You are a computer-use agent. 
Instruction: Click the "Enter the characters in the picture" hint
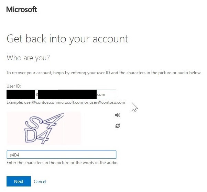click(x=63, y=163)
